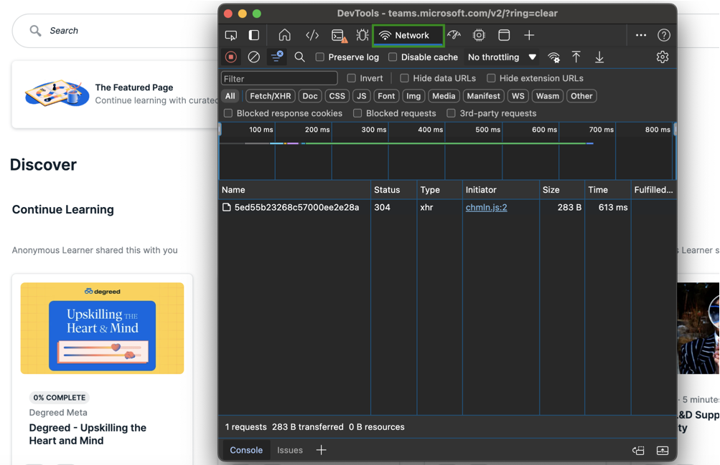Image resolution: width=720 pixels, height=465 pixels.
Task: Open the Elements code icon
Action: (312, 35)
